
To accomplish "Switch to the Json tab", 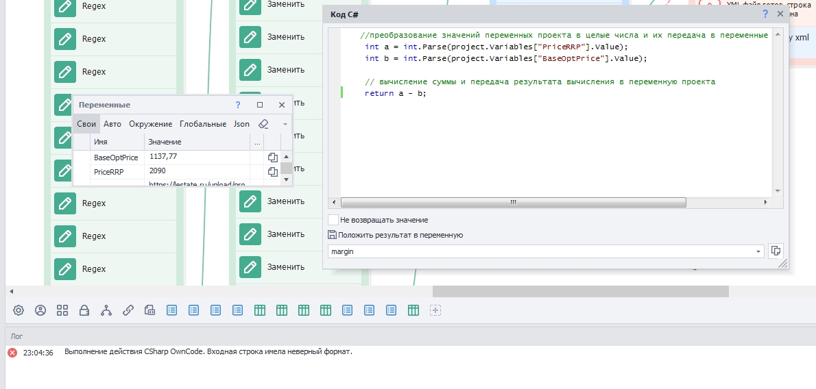I will [241, 124].
